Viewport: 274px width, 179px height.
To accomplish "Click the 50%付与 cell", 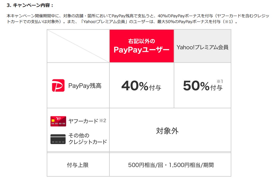I will pyautogui.click(x=202, y=86).
